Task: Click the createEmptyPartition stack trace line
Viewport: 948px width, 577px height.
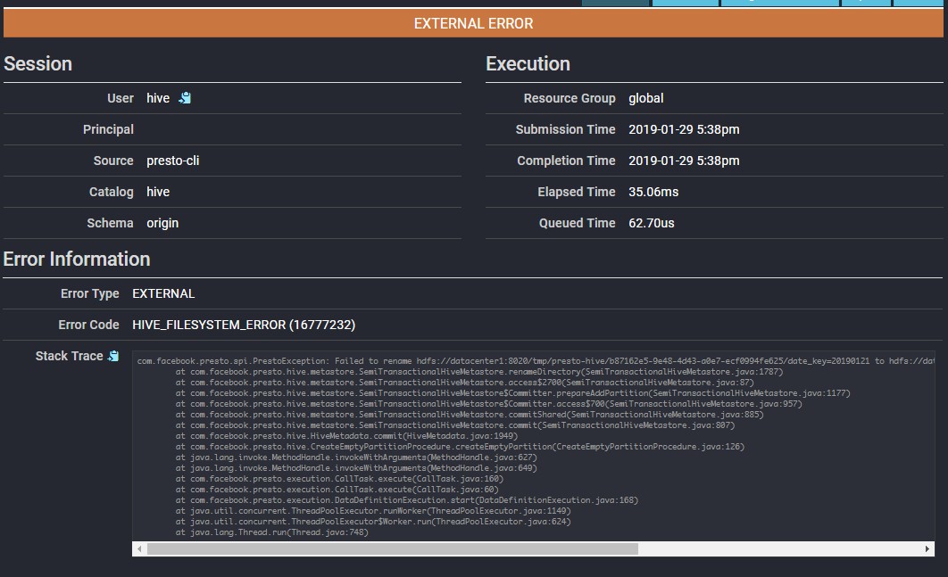Action: coord(460,447)
